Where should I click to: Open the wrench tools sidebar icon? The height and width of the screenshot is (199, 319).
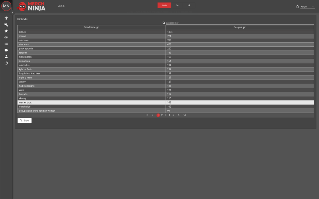[x=6, y=25]
